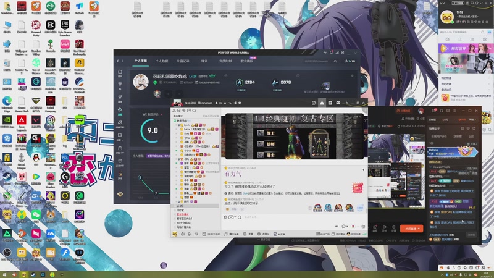
Task: Collapse the 快乐马场 root channel in the tree
Action: click(175, 120)
